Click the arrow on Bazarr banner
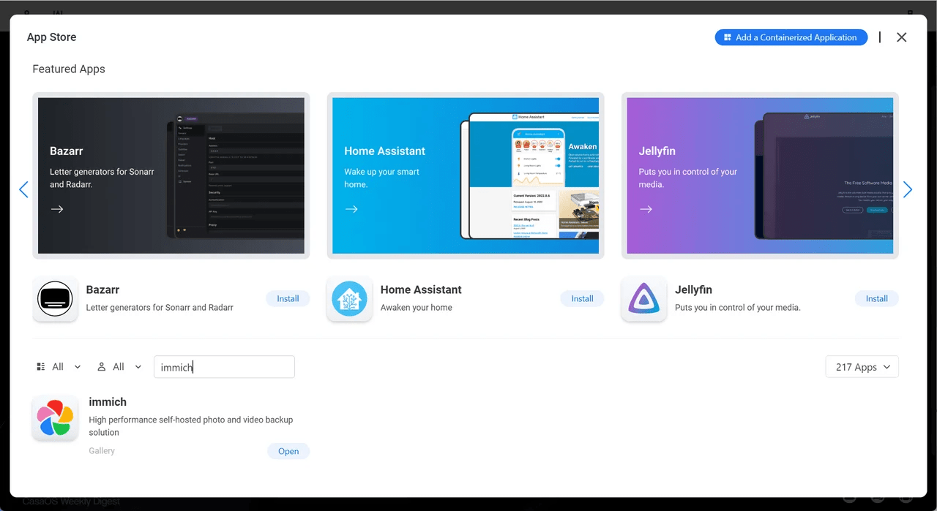The width and height of the screenshot is (937, 511). 57,209
